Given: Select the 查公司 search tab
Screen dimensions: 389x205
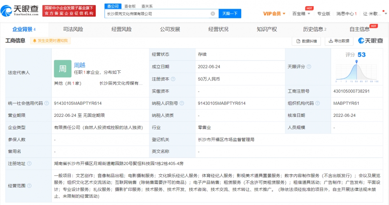Looking at the screenshot, I should click(x=113, y=6).
